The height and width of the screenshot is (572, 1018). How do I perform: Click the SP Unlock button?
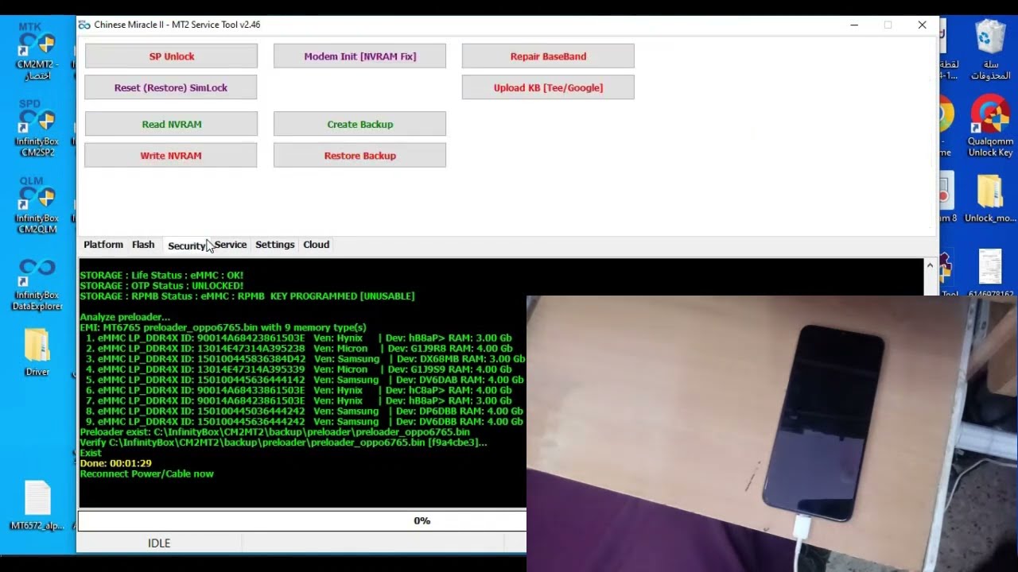[x=171, y=56]
